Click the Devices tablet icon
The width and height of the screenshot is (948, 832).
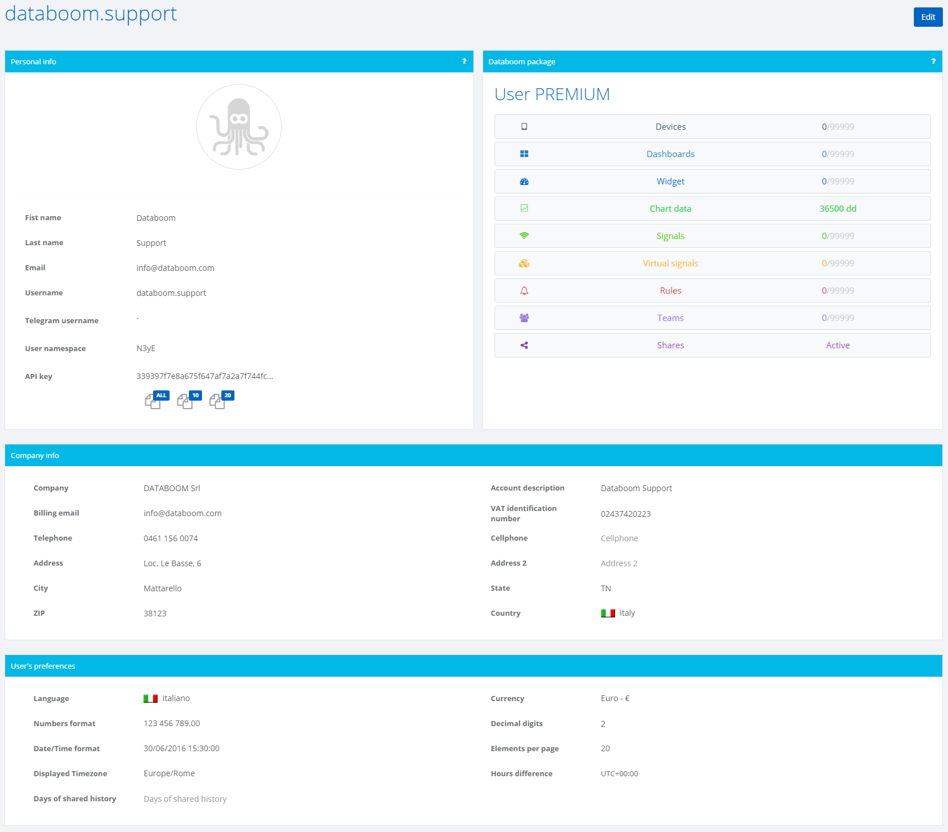(524, 126)
